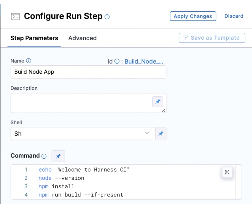Click the Apply Changes button
Screen dimensions: 252x204
coord(193,16)
